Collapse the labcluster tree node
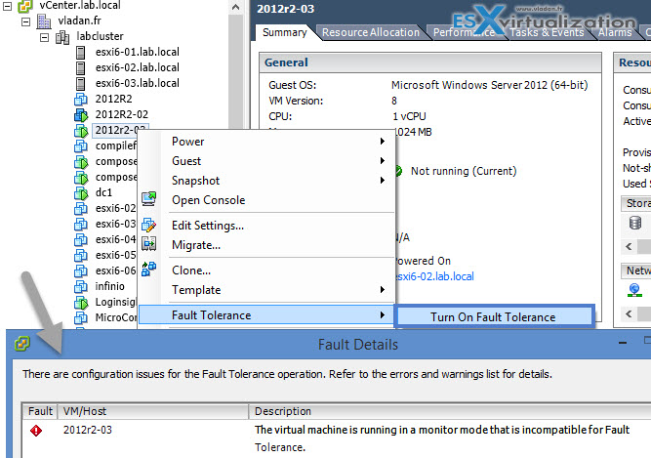Image resolution: width=651 pixels, height=458 pixels. [45, 37]
